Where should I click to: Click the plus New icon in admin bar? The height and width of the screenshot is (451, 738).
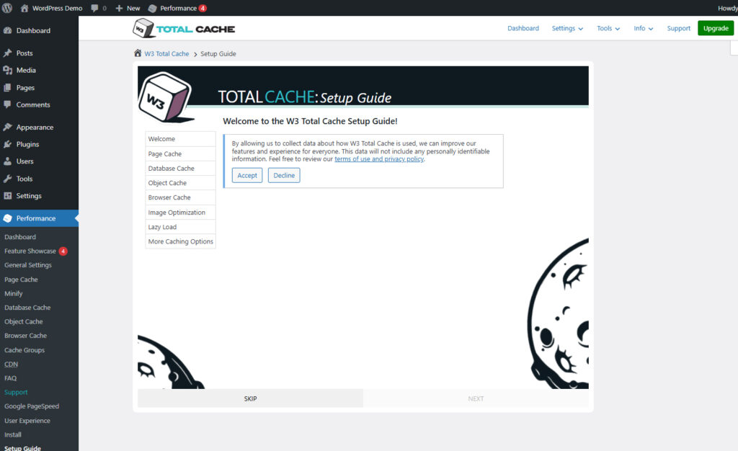119,8
